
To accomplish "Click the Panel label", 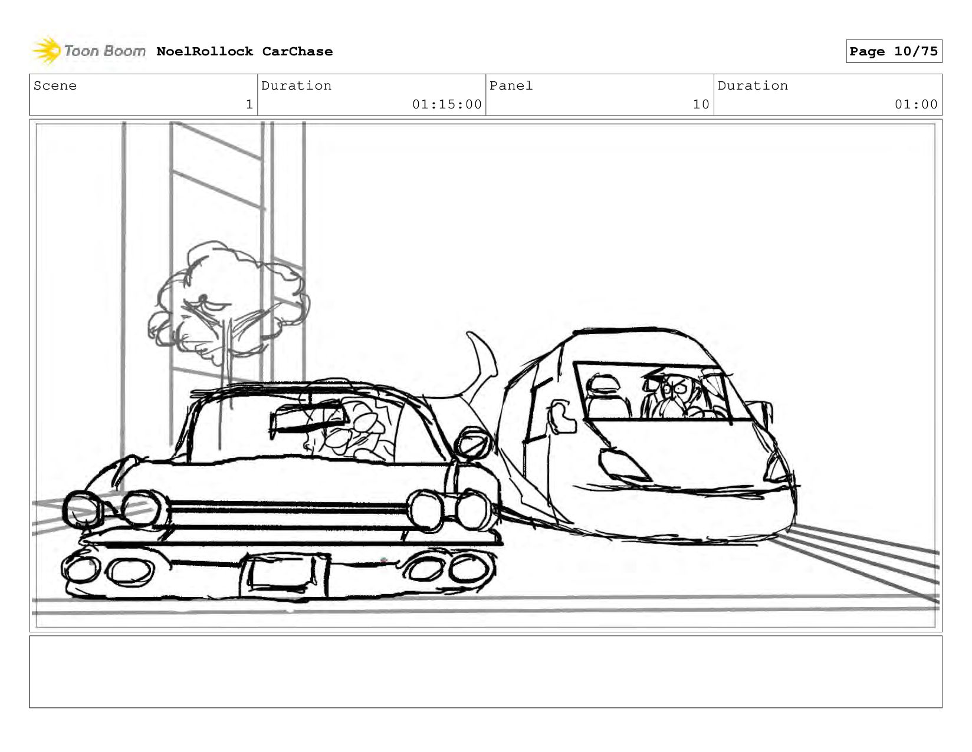I will coord(511,85).
